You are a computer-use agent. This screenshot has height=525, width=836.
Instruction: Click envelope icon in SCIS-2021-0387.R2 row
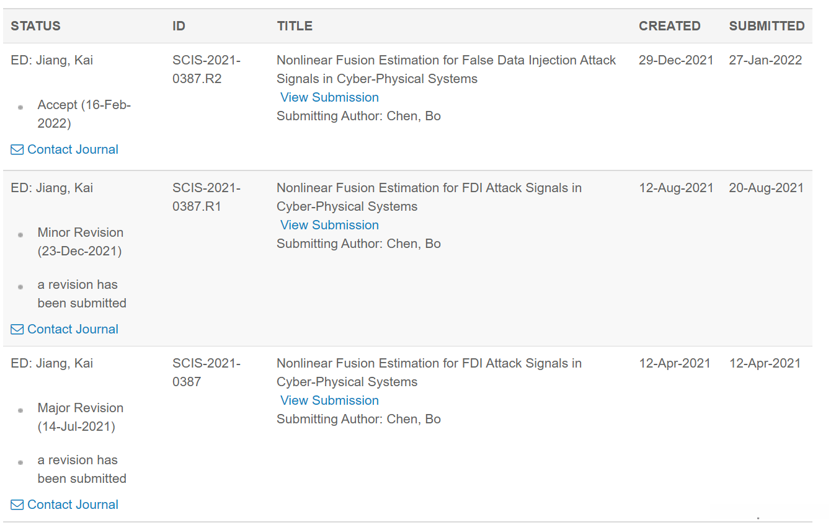click(x=17, y=150)
